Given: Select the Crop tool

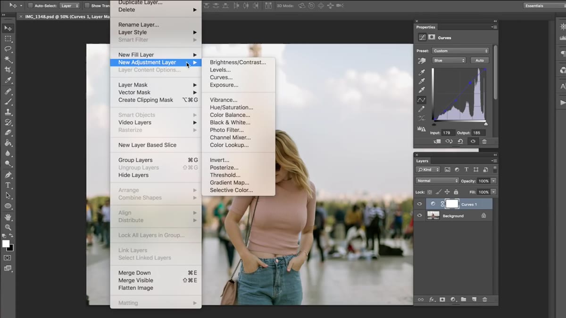Looking at the screenshot, I should (x=8, y=70).
